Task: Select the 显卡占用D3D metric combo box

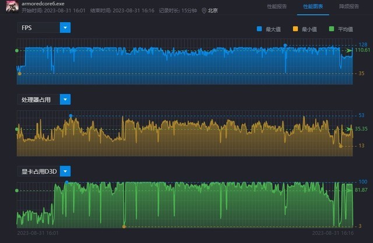Action: [x=44, y=171]
